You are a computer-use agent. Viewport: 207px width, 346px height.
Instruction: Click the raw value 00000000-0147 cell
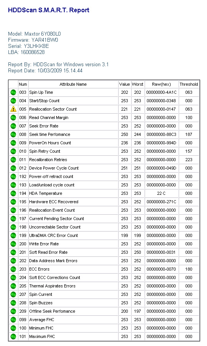coord(161,109)
